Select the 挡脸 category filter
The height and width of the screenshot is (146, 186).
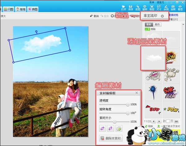click(x=153, y=29)
